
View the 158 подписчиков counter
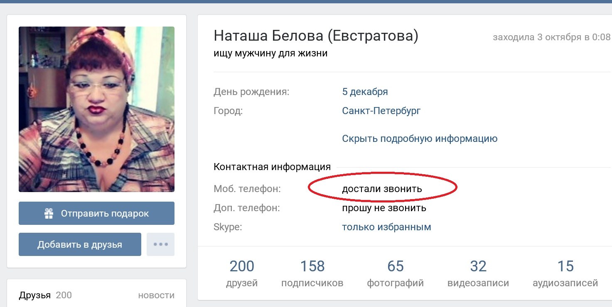(312, 273)
